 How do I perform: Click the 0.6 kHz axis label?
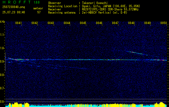coord(2,102)
